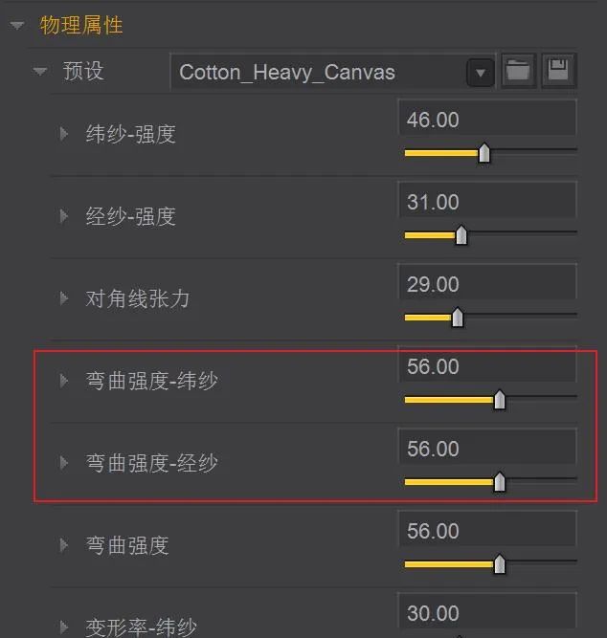Expand the 弯曲强度-经纱 property
Screen dimensions: 607x638
(63, 463)
